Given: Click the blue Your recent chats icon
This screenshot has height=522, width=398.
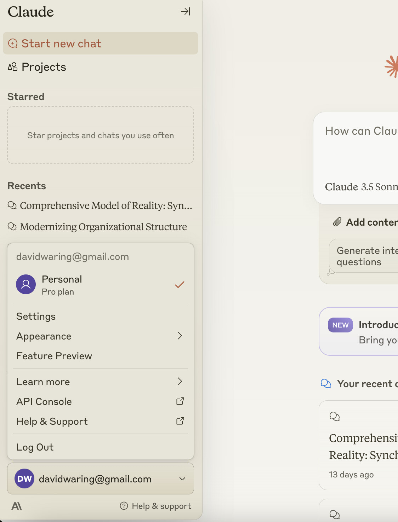Looking at the screenshot, I should click(x=325, y=384).
